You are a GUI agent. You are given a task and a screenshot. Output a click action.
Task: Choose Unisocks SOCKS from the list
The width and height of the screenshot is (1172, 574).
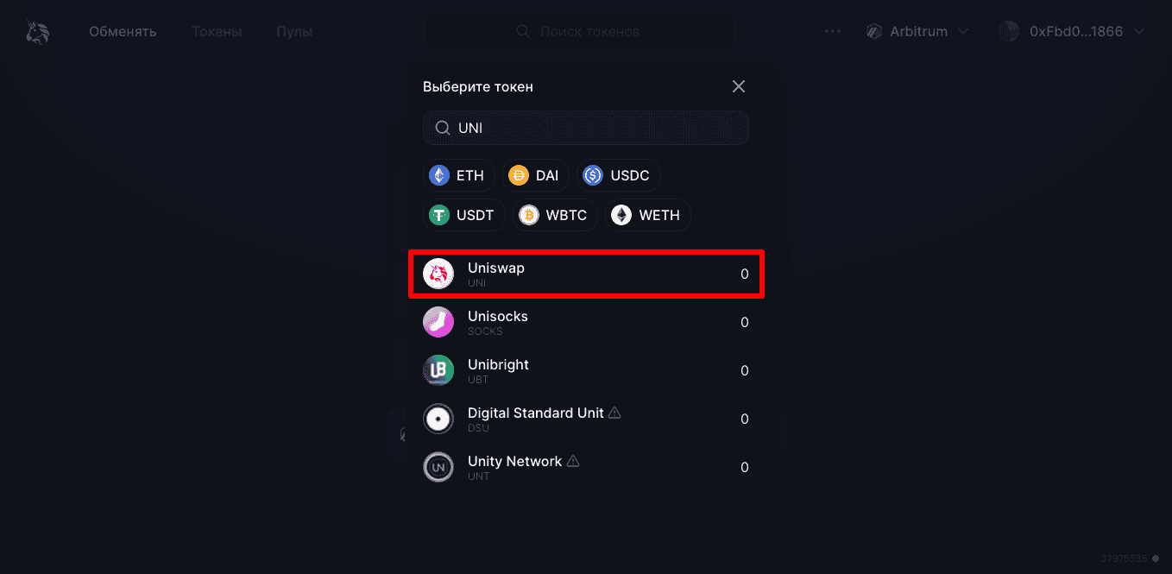(x=586, y=322)
